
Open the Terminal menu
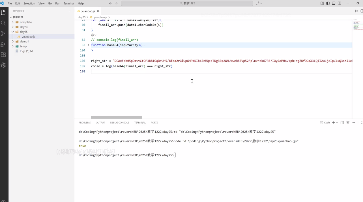[69, 3]
